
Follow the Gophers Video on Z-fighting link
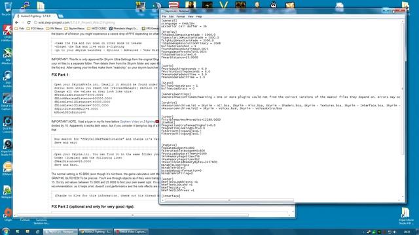coord(137,121)
